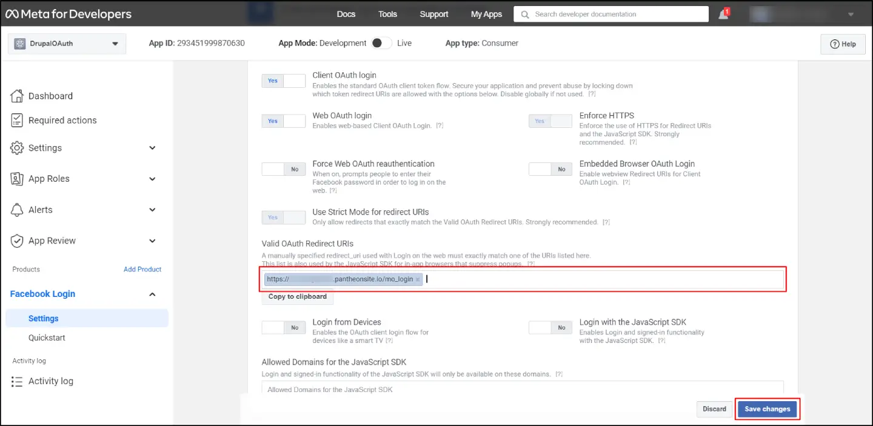The width and height of the screenshot is (873, 426).
Task: Open Dashboard from the sidebar
Action: (x=50, y=96)
